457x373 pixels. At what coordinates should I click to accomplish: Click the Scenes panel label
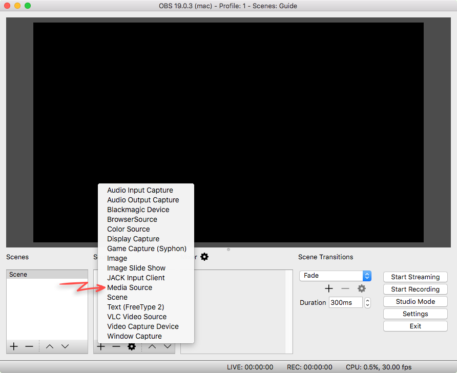point(17,257)
